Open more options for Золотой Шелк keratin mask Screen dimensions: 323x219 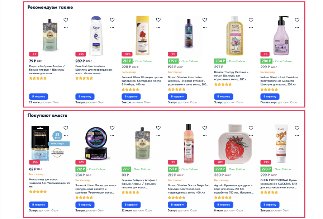(x=112, y=136)
